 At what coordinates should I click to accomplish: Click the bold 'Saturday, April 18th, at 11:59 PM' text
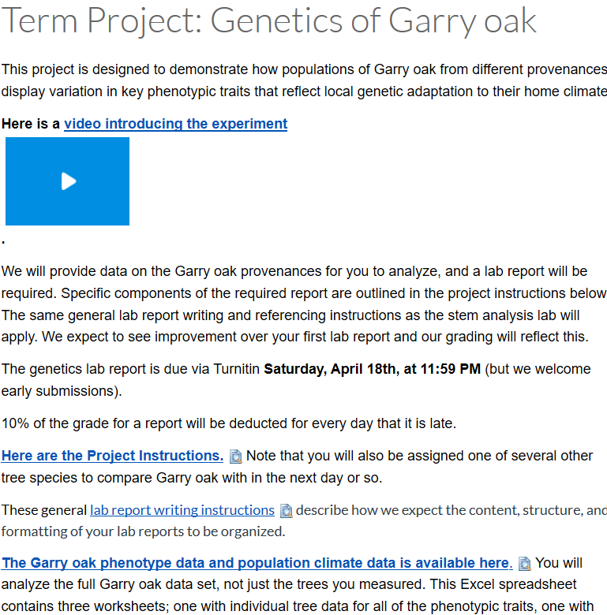click(373, 369)
